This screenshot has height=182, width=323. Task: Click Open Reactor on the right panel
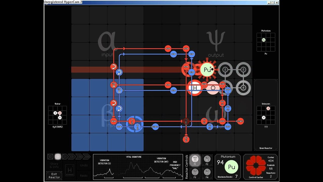(x=266, y=148)
